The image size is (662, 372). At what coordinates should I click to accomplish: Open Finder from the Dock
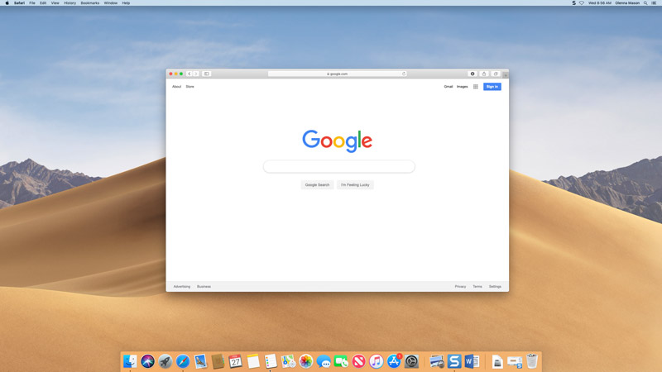point(130,361)
